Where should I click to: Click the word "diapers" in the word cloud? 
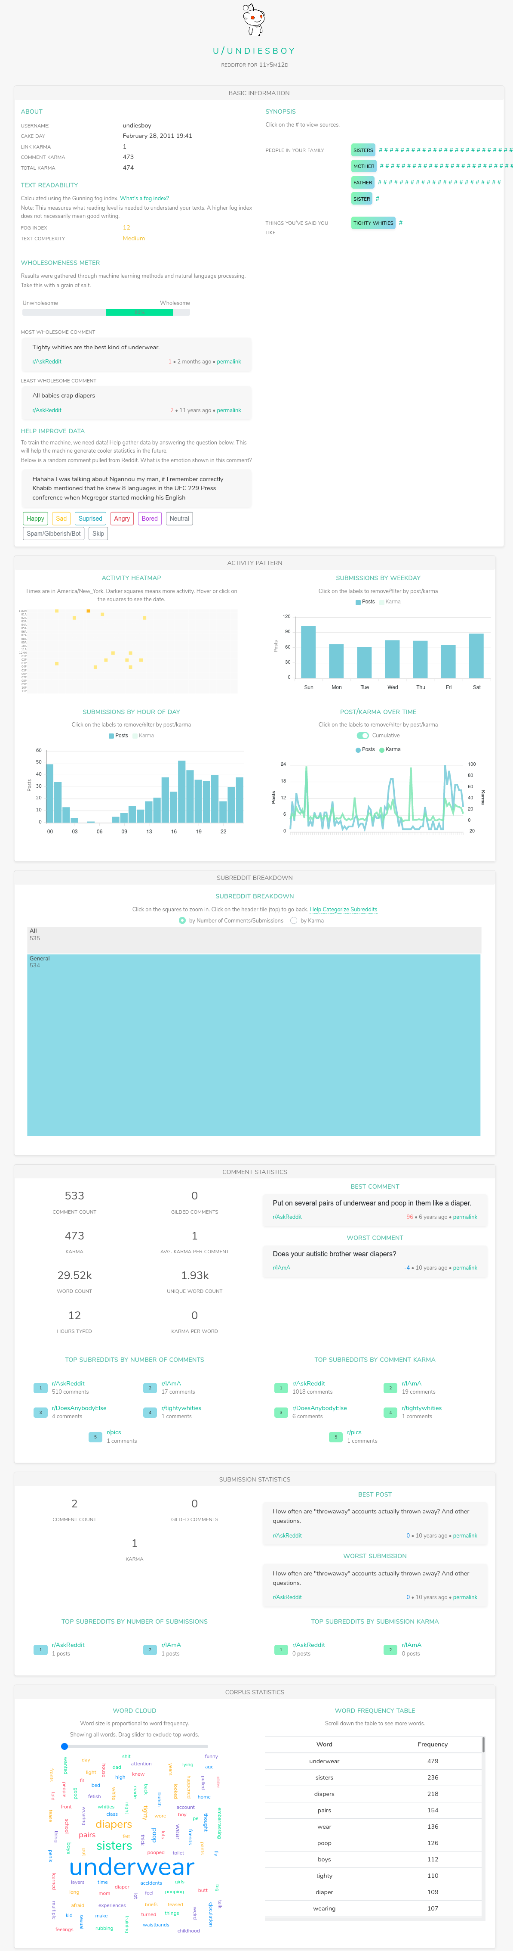pyautogui.click(x=114, y=1824)
